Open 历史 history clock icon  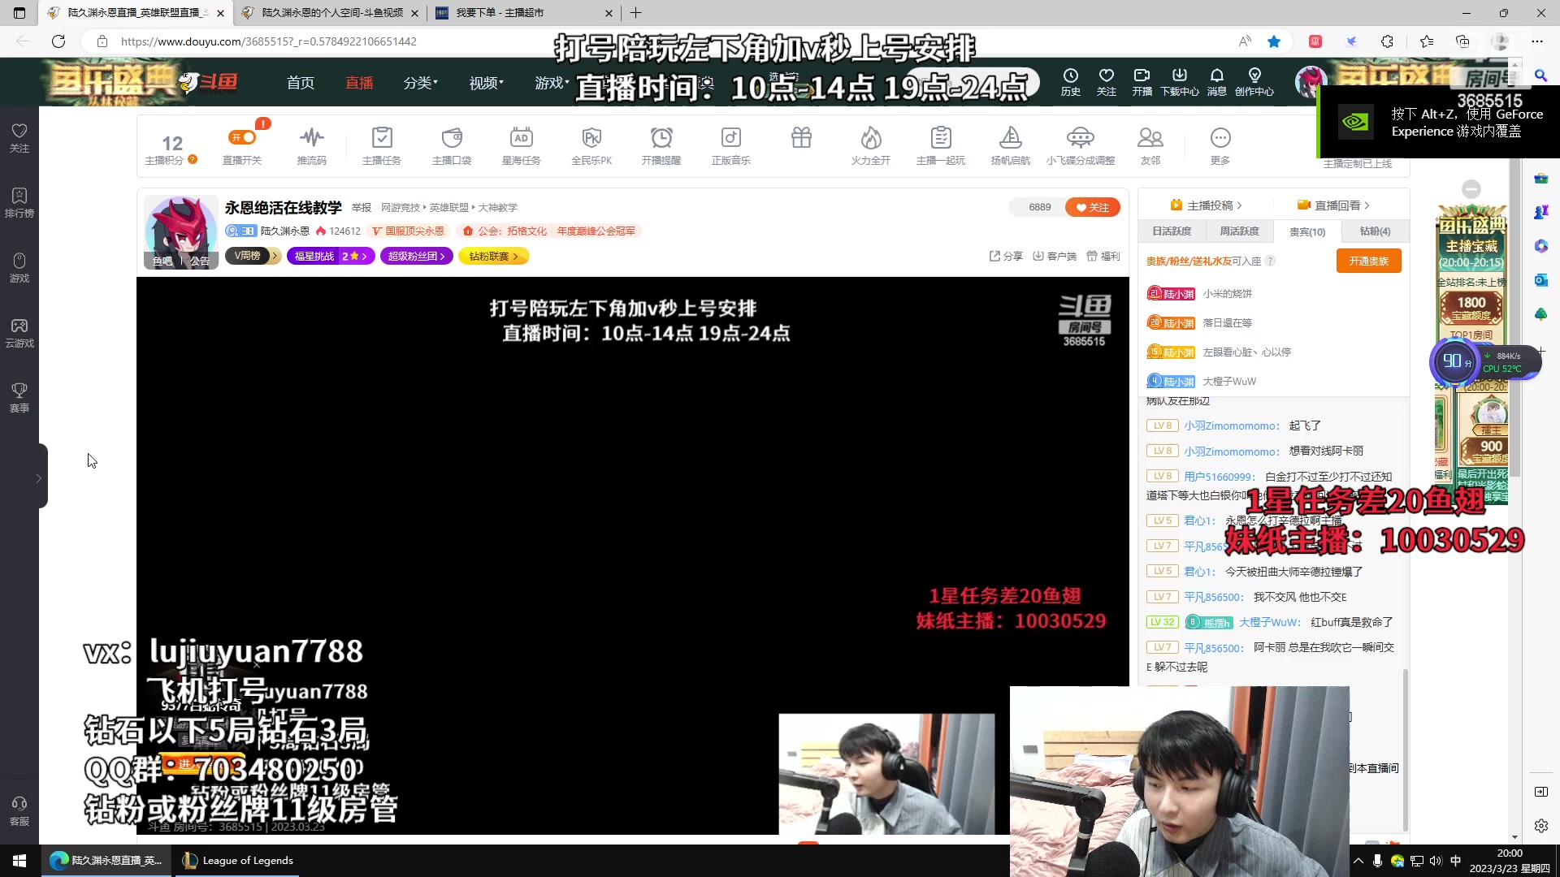[x=1071, y=82]
